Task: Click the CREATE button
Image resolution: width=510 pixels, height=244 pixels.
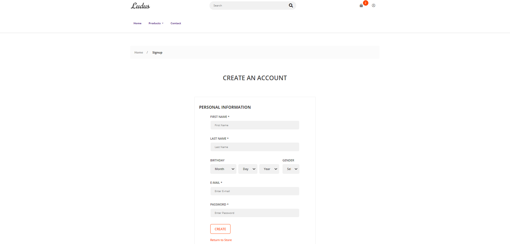Action: (220, 229)
